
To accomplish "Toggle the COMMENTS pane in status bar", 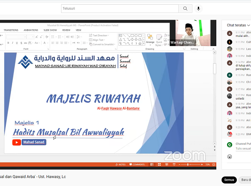I will pyautogui.click(x=137, y=164).
